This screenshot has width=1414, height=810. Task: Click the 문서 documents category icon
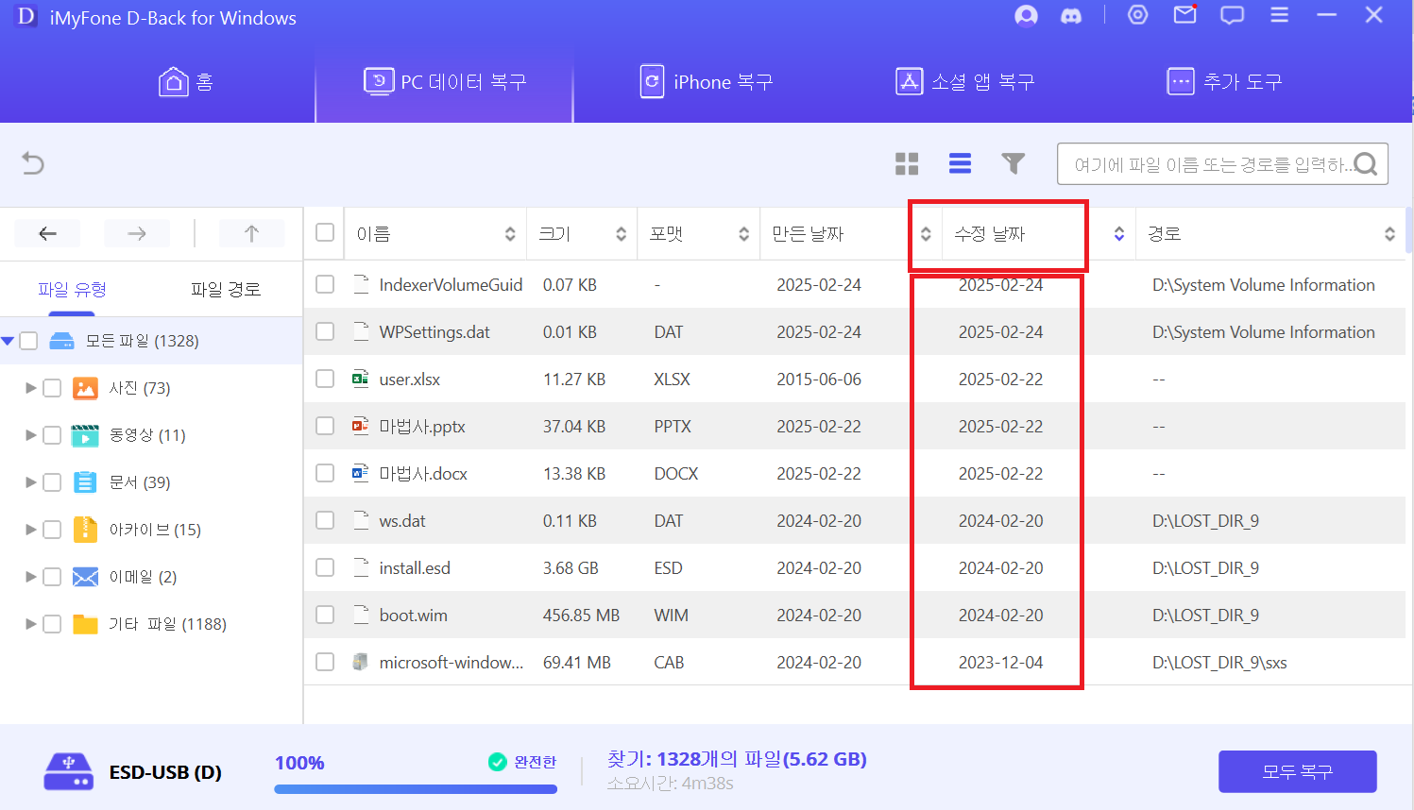tap(85, 482)
